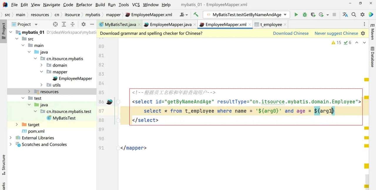The height and width of the screenshot is (190, 376).
Task: Toggle the Project tool window sidebar tab
Action: pos(4,29)
